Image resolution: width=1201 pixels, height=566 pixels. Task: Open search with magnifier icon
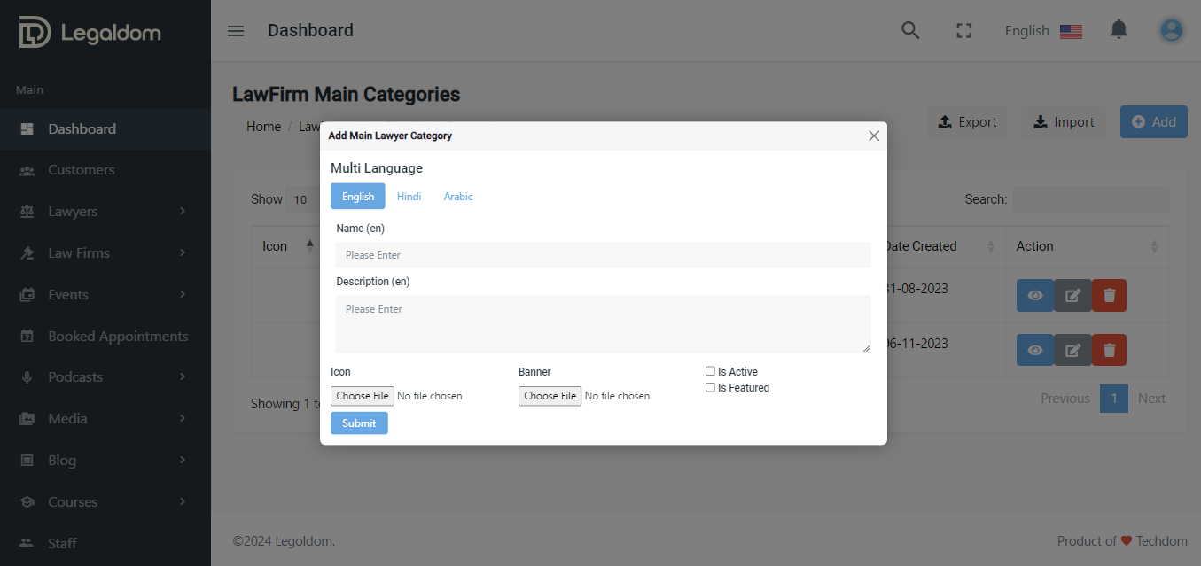click(x=910, y=31)
